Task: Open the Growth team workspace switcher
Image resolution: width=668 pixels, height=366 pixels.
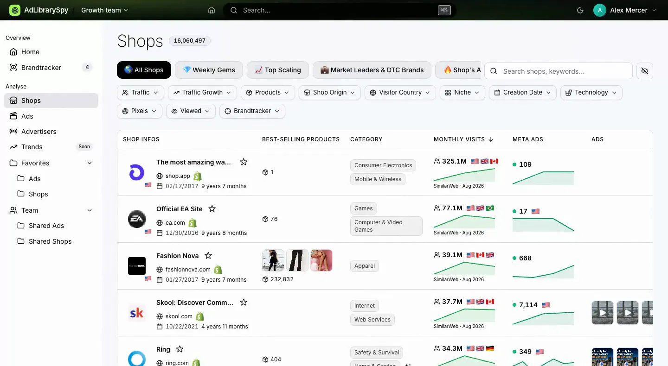Action: (105, 10)
